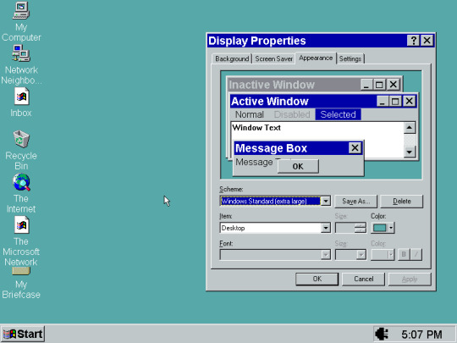Open the Start menu
This screenshot has height=343, width=457.
(x=23, y=334)
